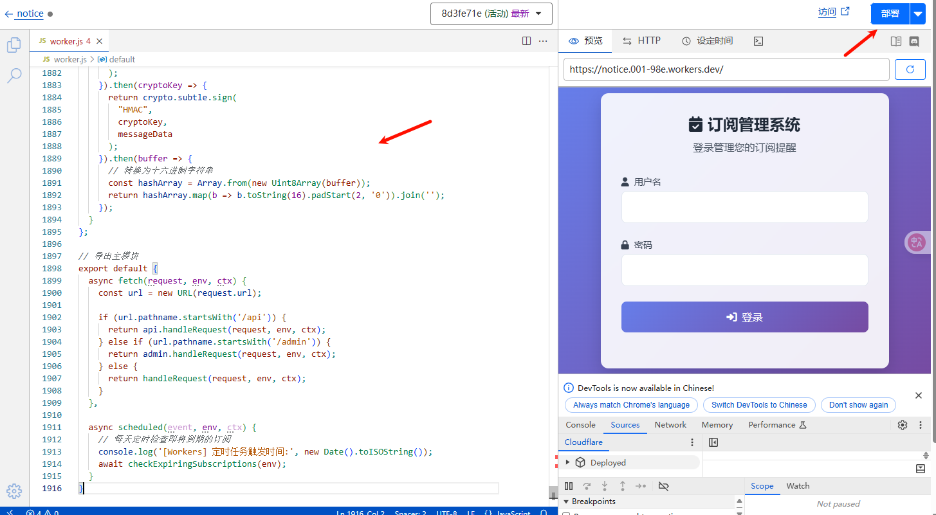This screenshot has height=515, width=936.
Task: Open the terminal console icon tab
Action: click(758, 41)
